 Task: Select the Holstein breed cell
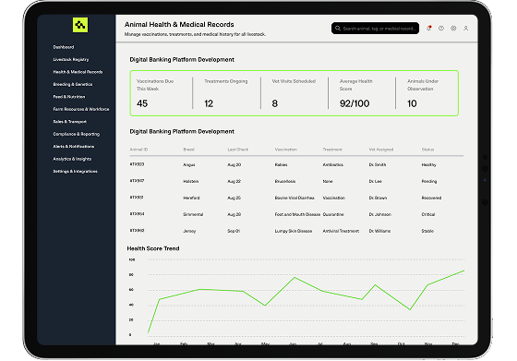(190, 181)
